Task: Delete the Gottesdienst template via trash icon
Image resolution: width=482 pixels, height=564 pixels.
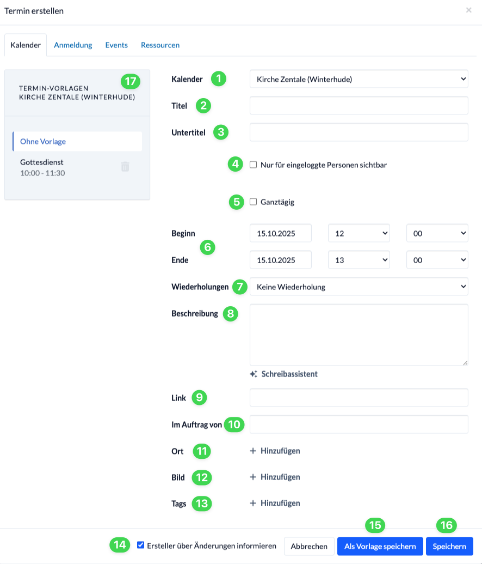Action: pos(125,167)
